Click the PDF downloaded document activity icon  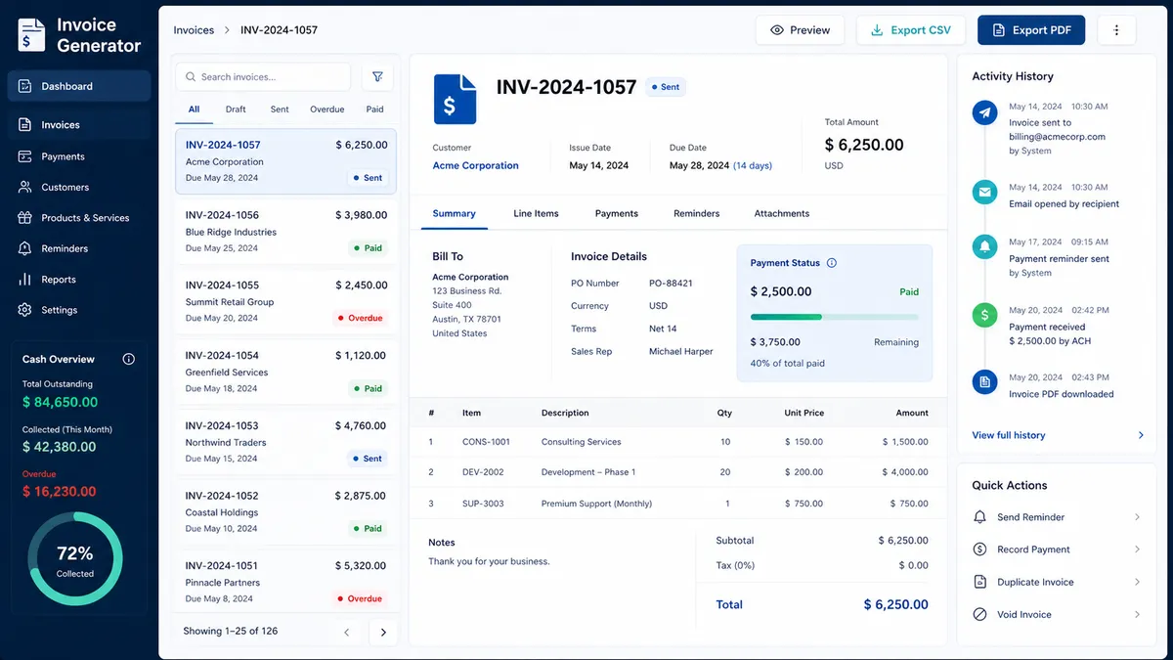tap(984, 380)
